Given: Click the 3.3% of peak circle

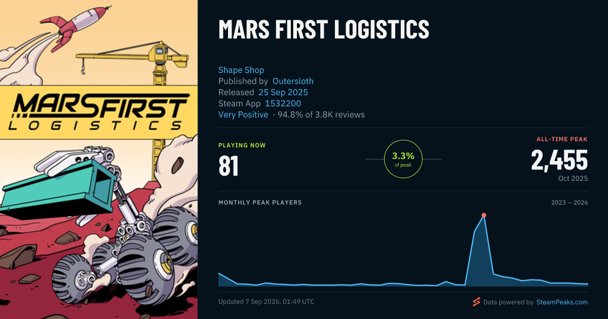Looking at the screenshot, I should 403,159.
